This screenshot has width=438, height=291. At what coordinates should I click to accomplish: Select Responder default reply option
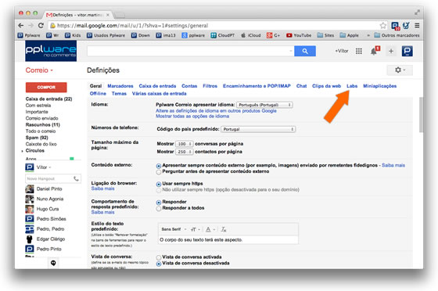pos(159,202)
